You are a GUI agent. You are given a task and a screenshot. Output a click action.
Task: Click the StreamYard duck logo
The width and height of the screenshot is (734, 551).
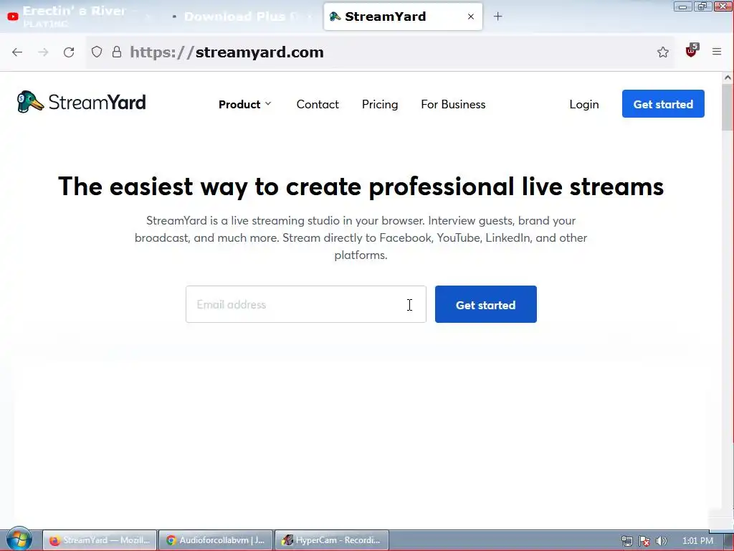(81, 102)
